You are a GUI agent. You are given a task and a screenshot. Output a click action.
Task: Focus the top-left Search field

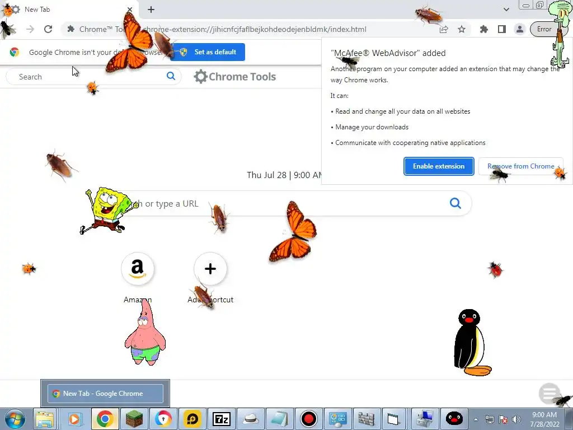[x=93, y=76]
